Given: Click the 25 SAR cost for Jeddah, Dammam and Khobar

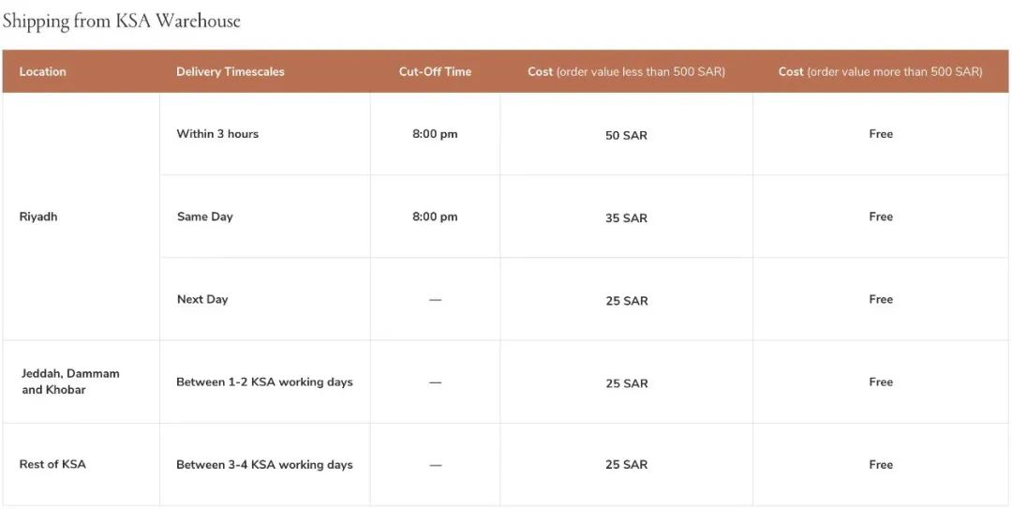Looking at the screenshot, I should click(x=626, y=382).
